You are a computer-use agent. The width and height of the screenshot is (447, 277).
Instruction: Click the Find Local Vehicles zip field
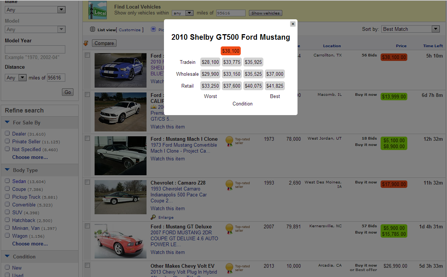coord(231,13)
